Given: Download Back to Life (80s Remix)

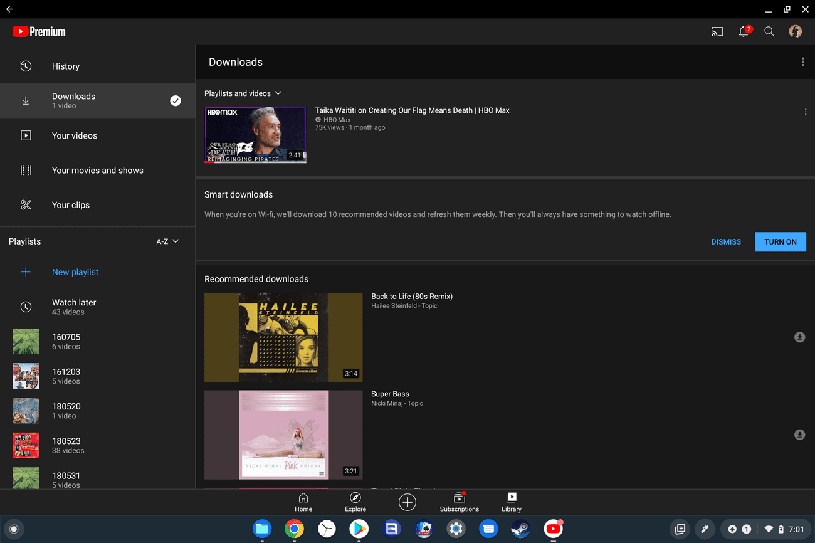Looking at the screenshot, I should pyautogui.click(x=799, y=337).
